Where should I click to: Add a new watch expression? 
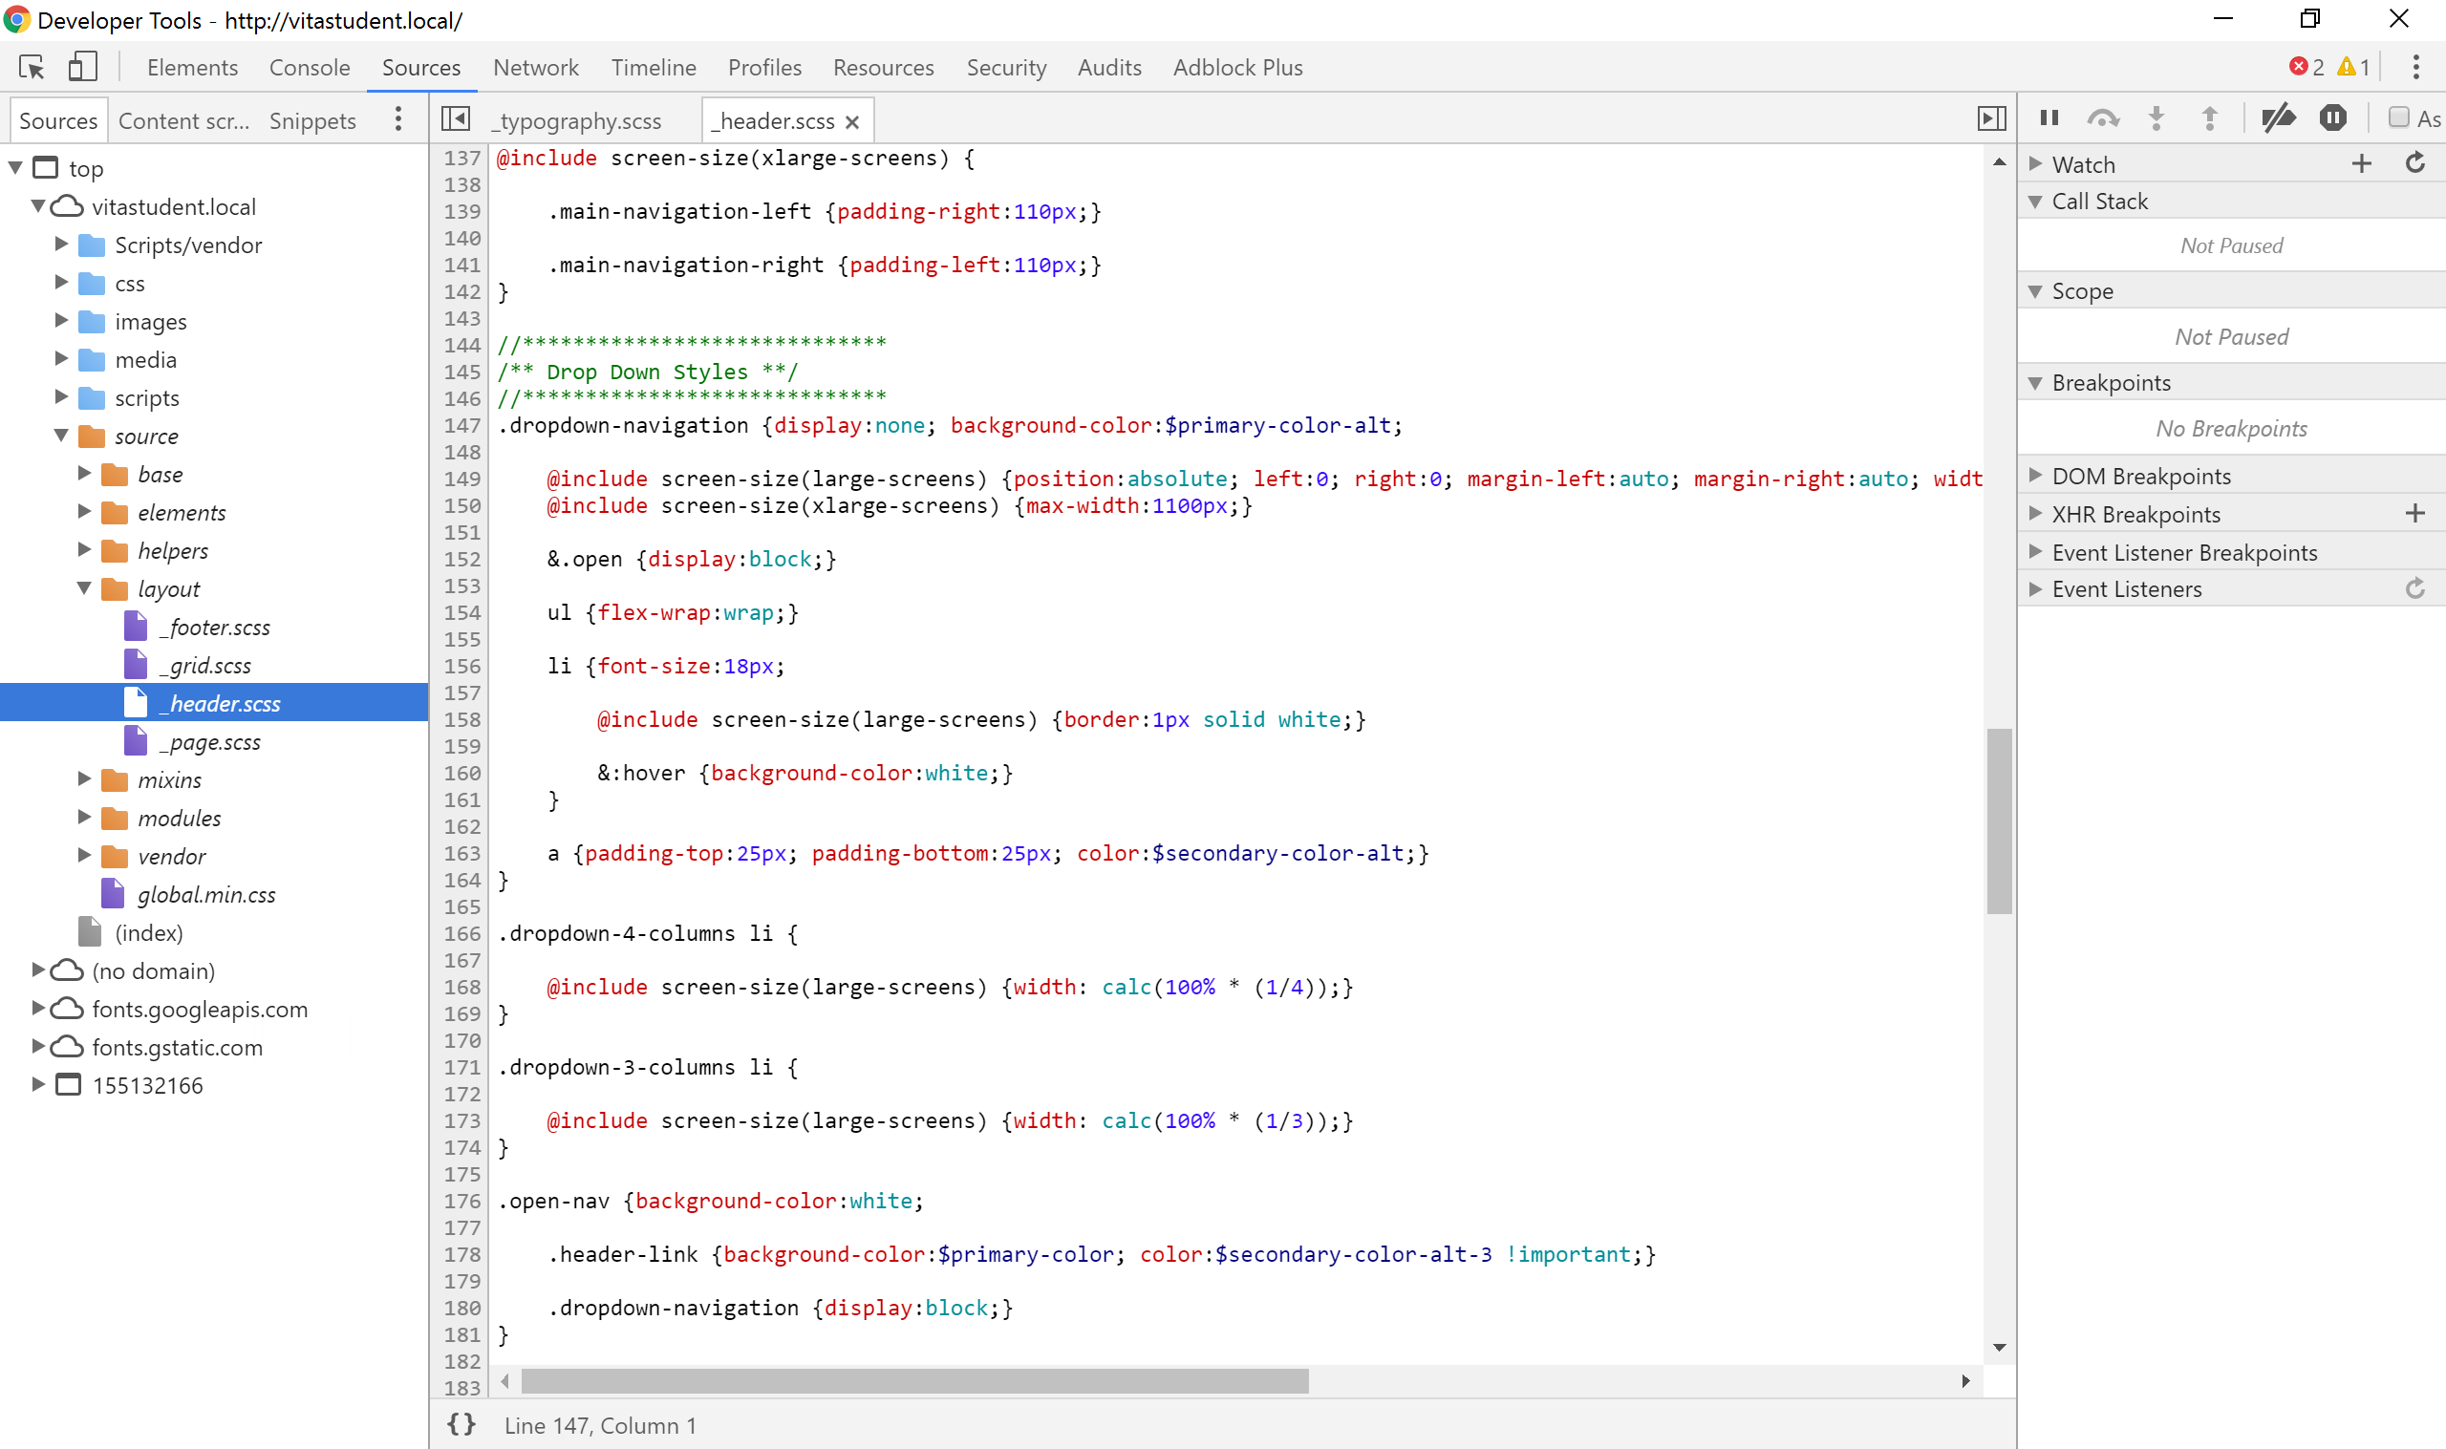tap(2362, 164)
